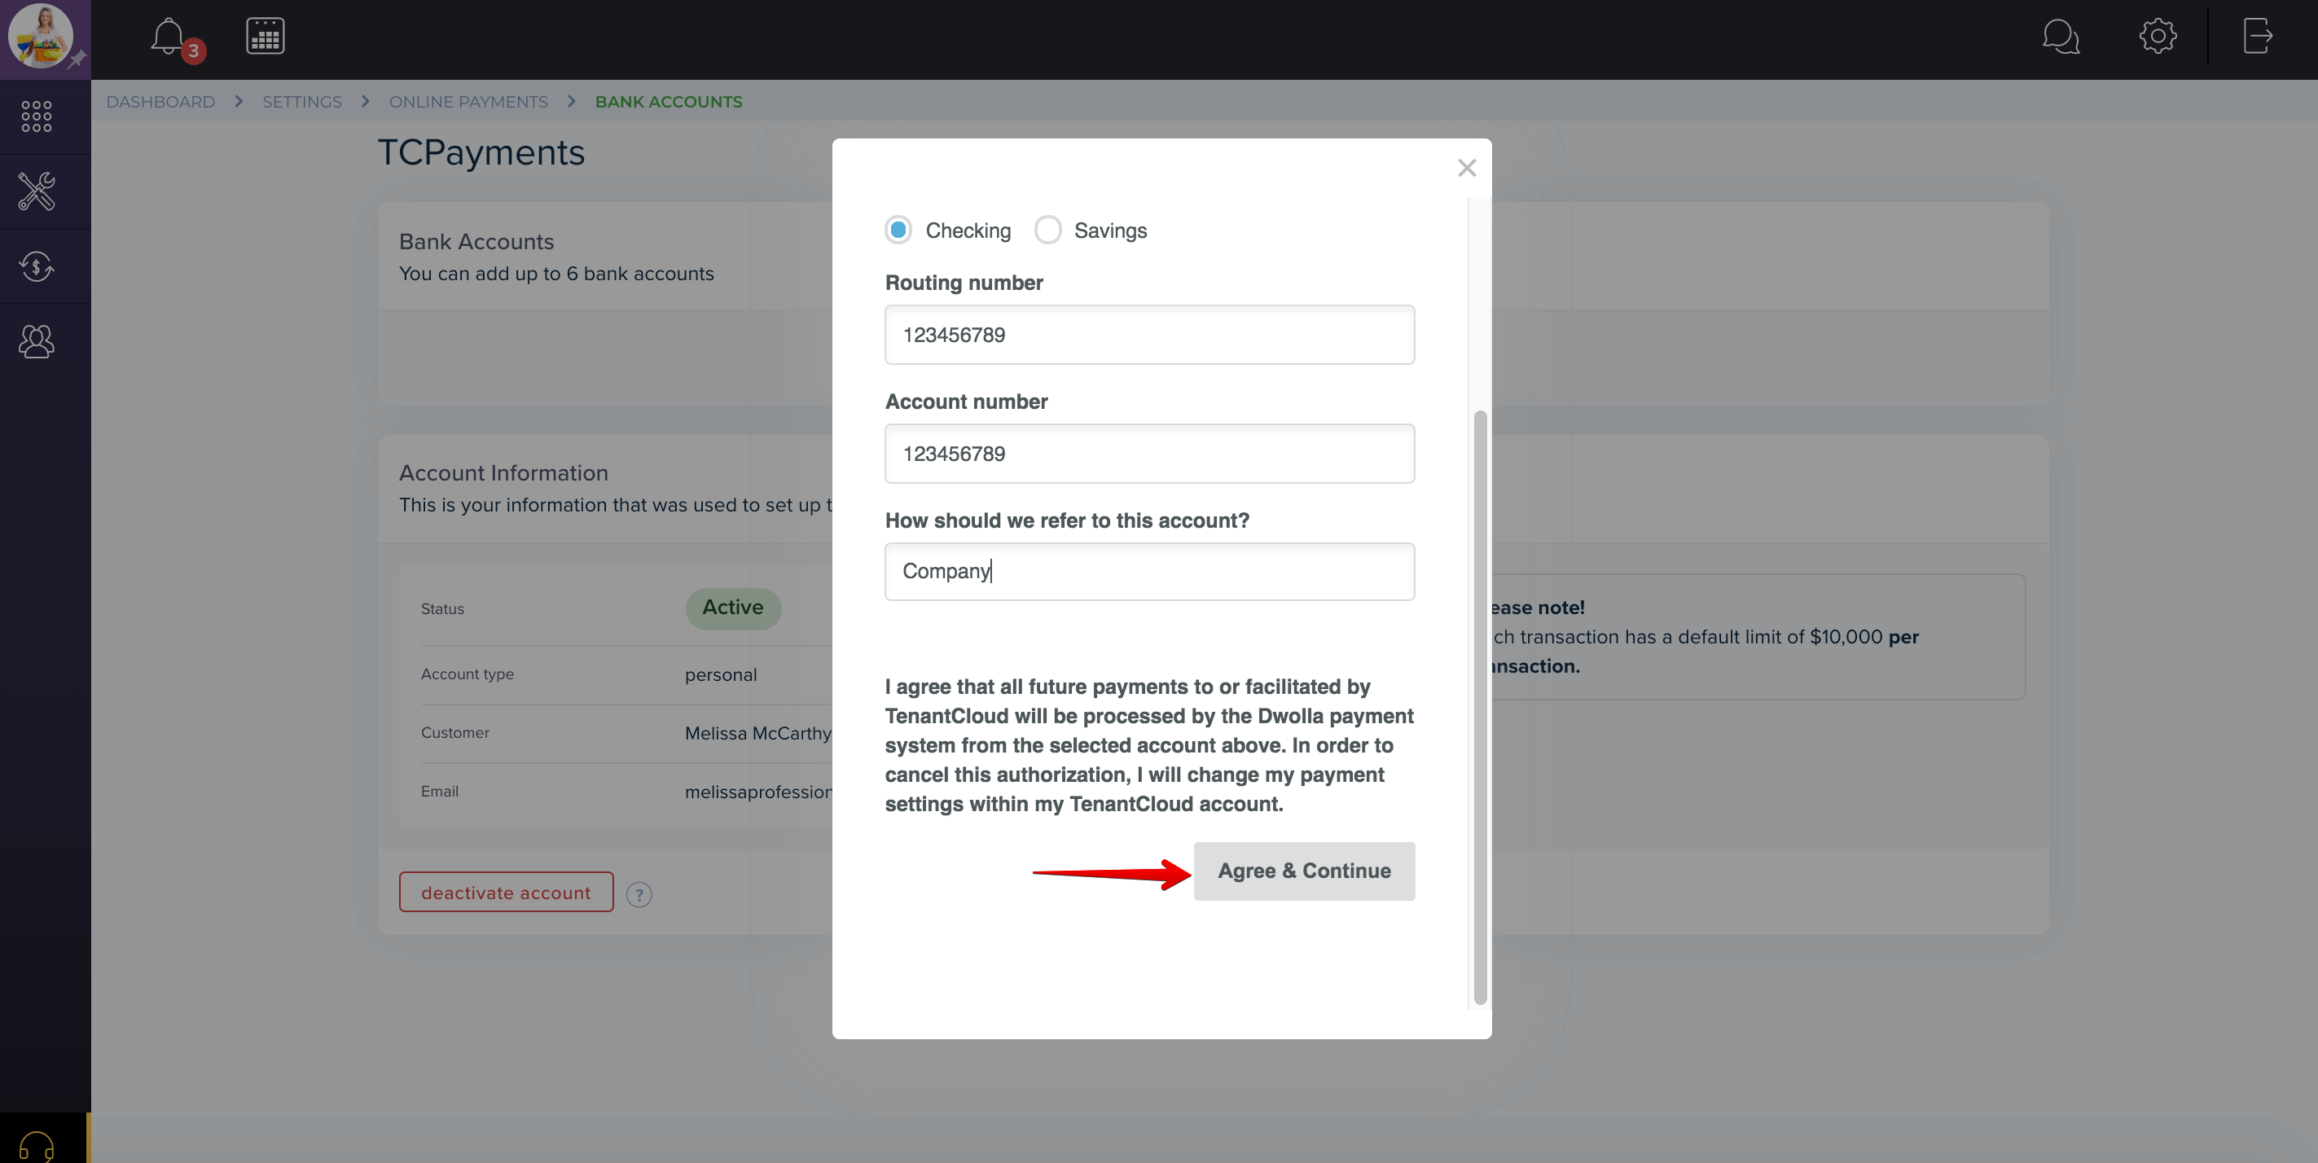The height and width of the screenshot is (1163, 2318).
Task: Open the settings gear icon
Action: [2158, 37]
